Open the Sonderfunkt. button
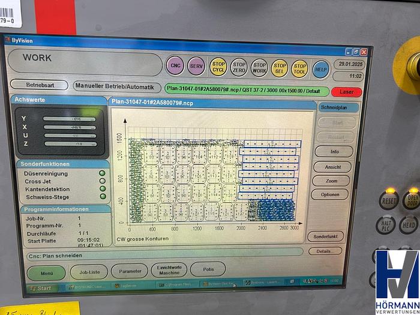This screenshot has width=420, height=315. point(325,236)
